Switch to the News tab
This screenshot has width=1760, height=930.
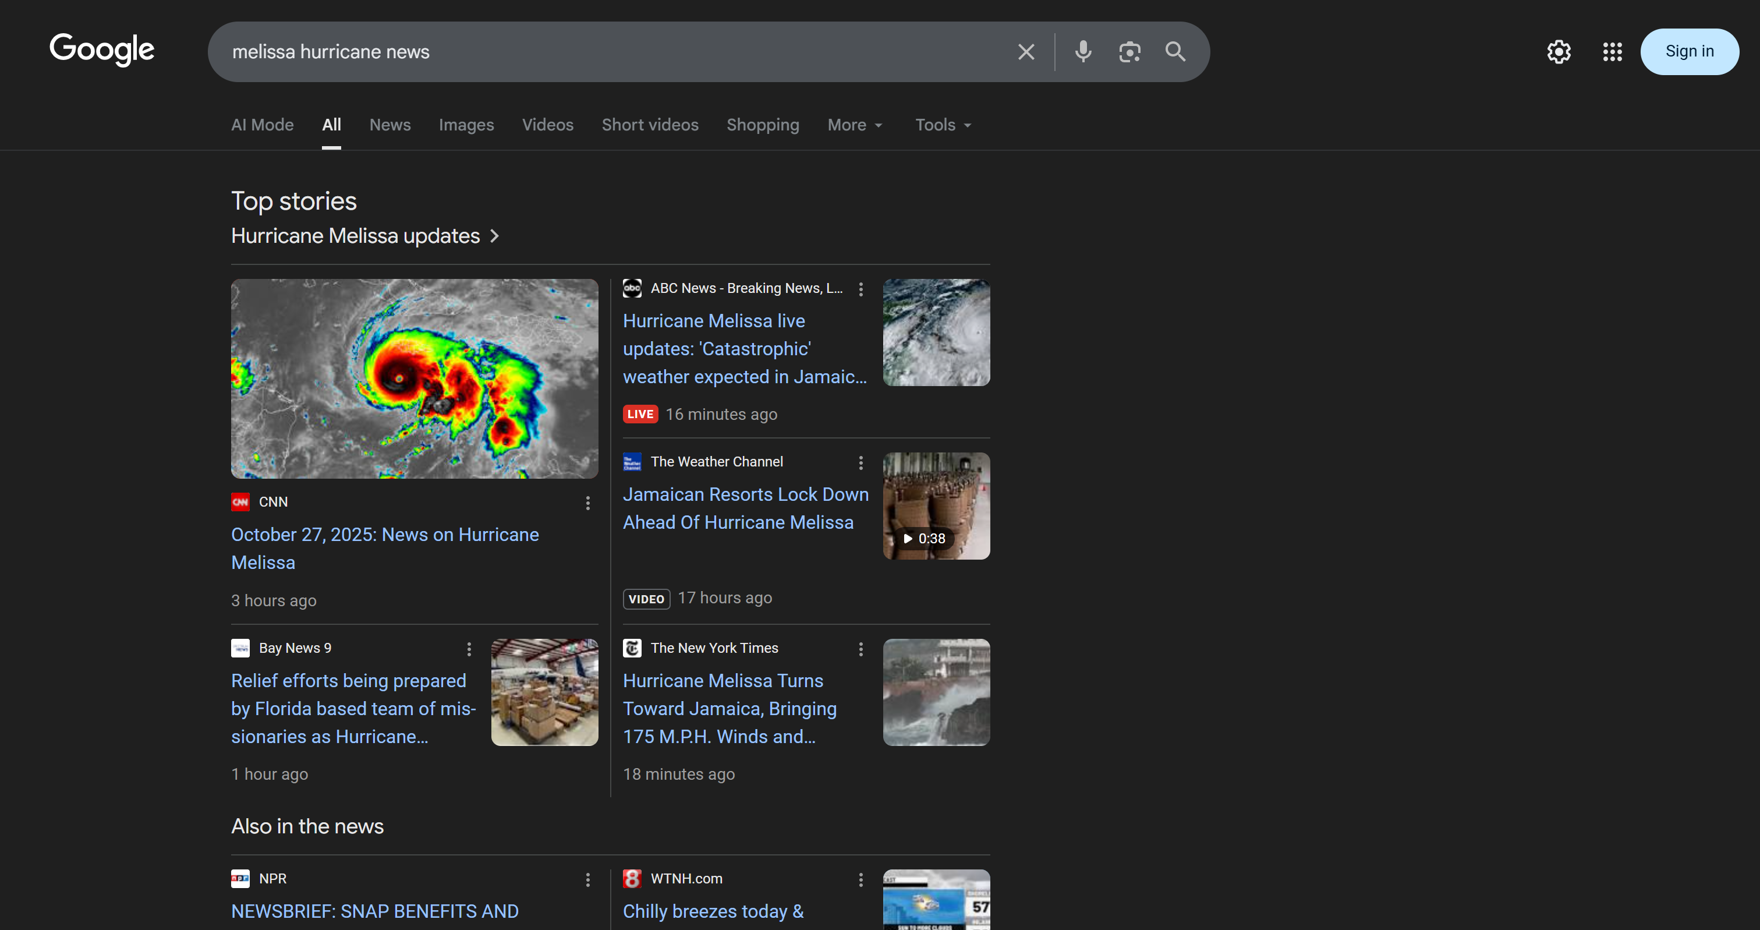click(390, 125)
